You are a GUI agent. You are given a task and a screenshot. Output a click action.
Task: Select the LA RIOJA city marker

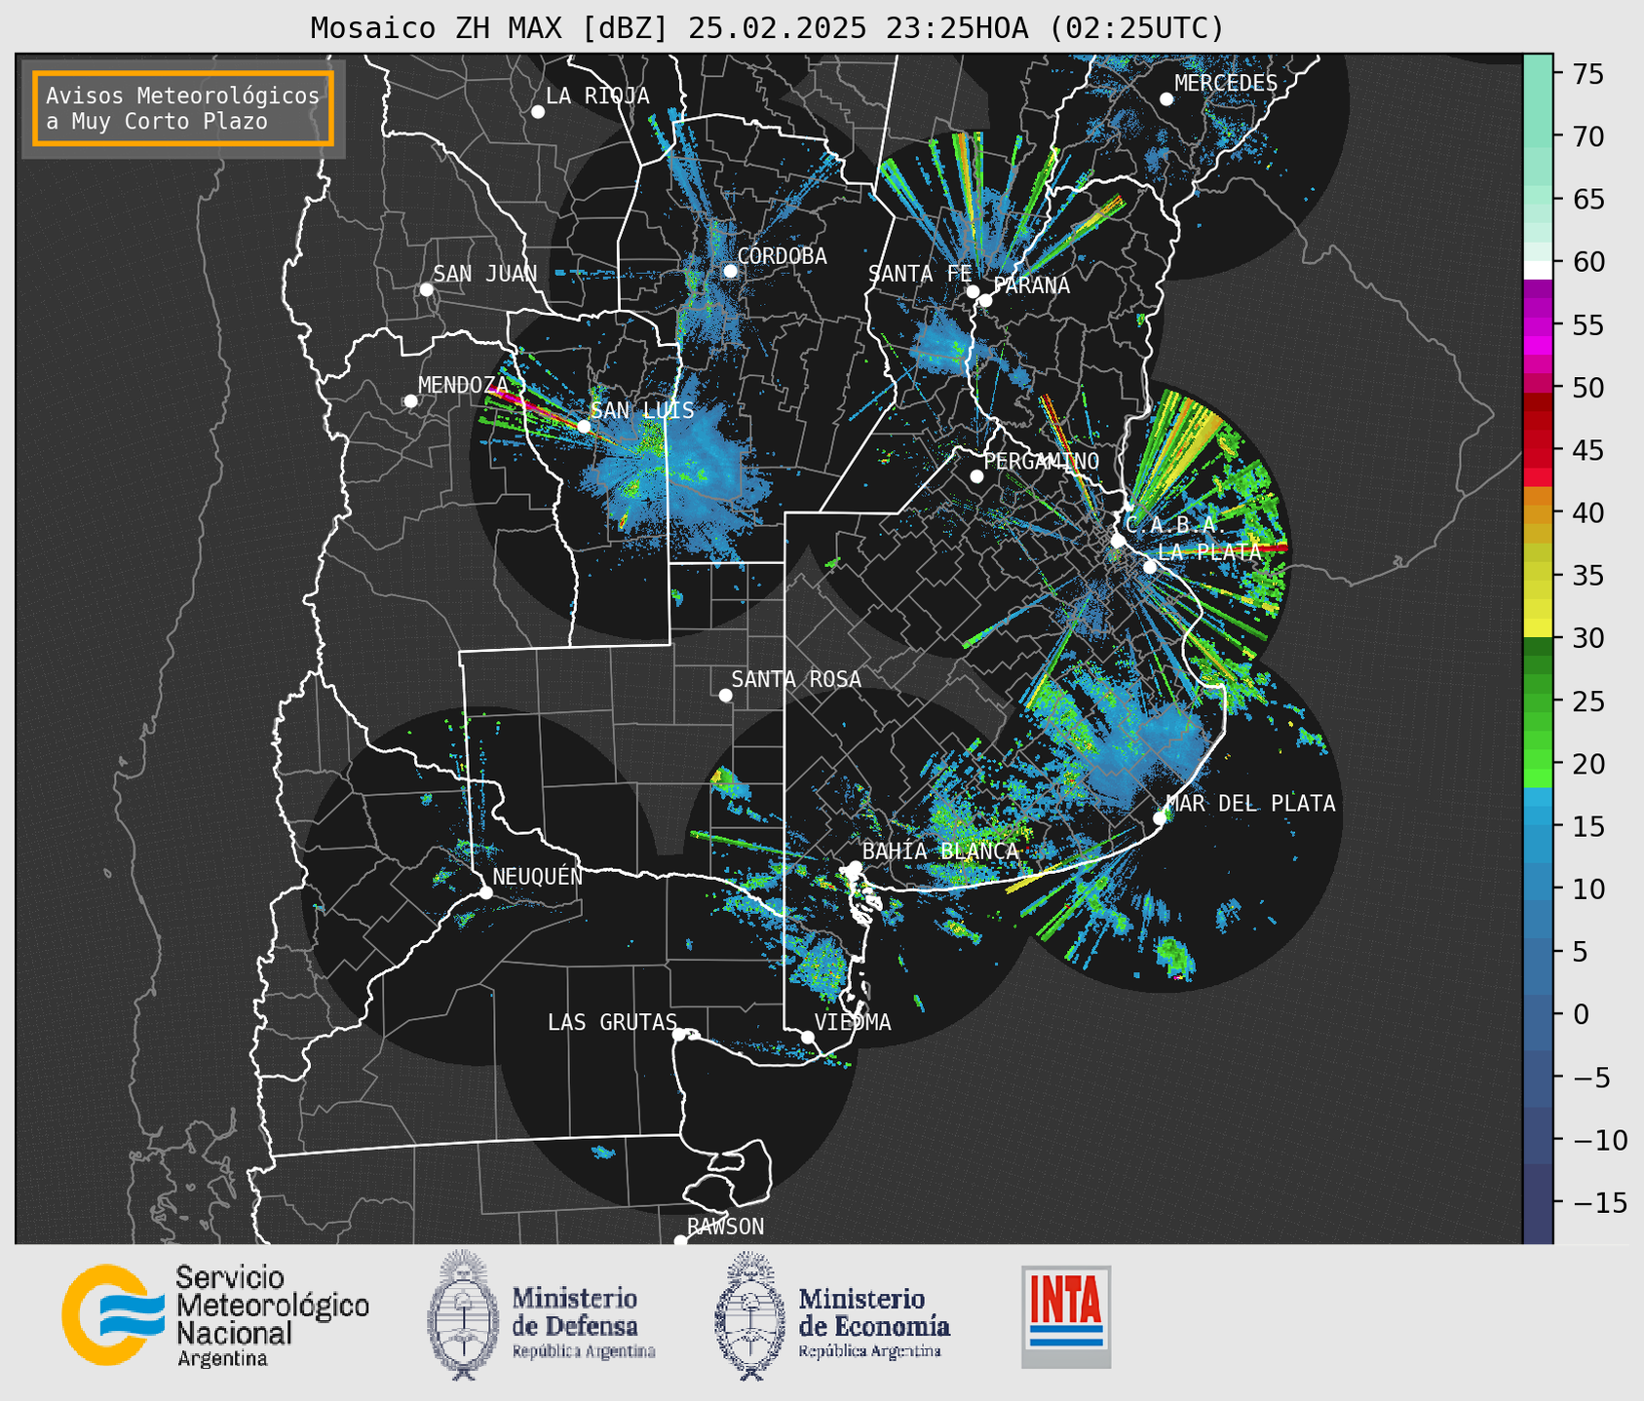point(538,112)
